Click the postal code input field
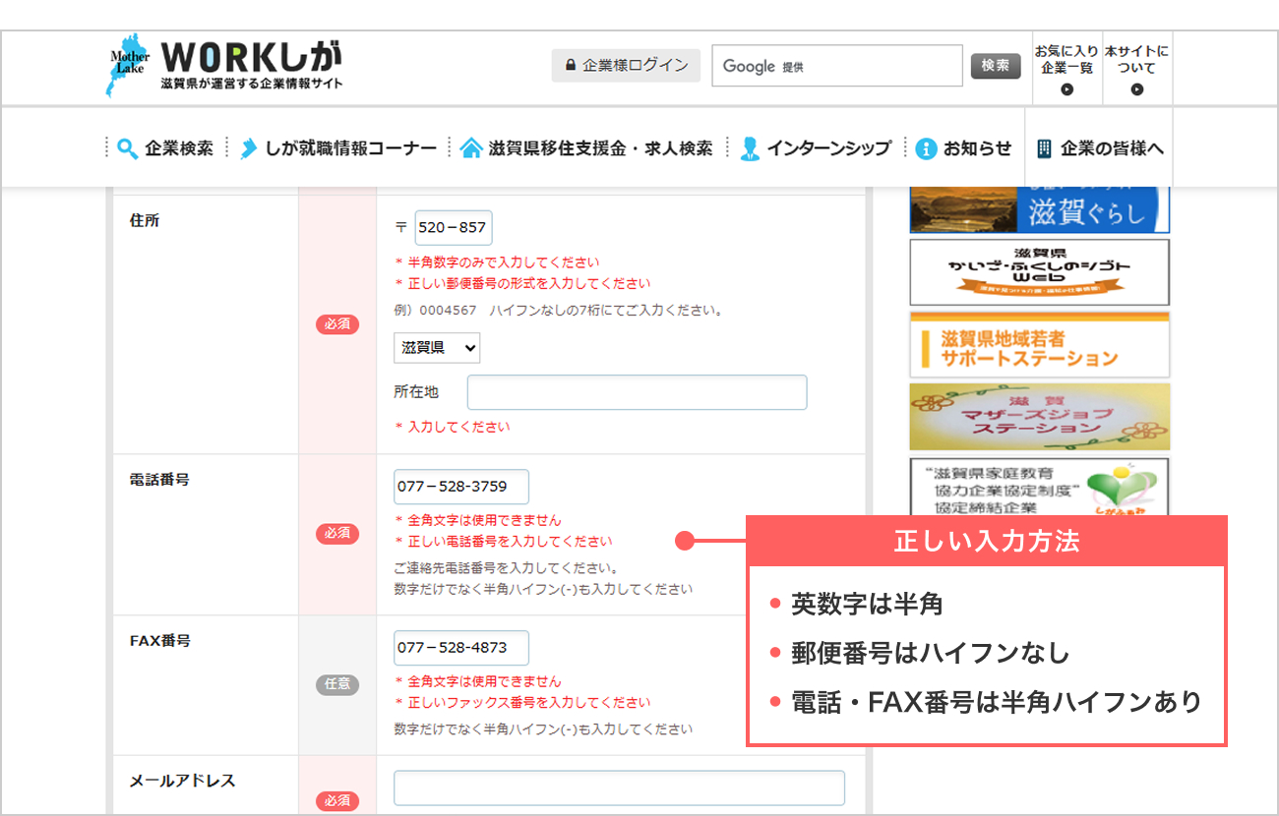Image resolution: width=1279 pixels, height=816 pixels. [453, 227]
